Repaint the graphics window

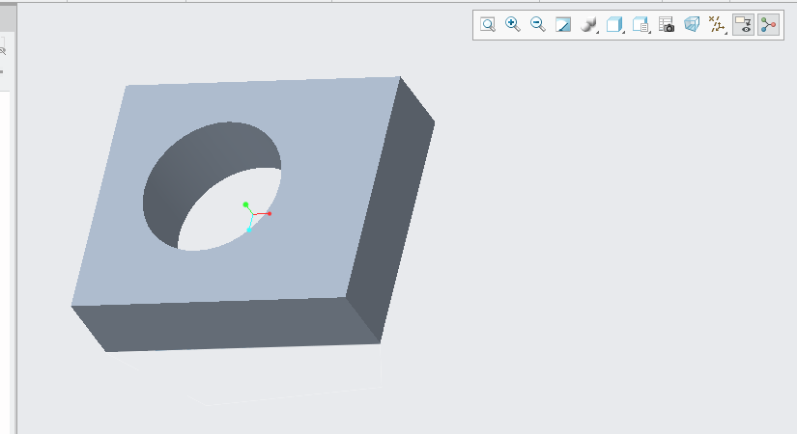563,25
